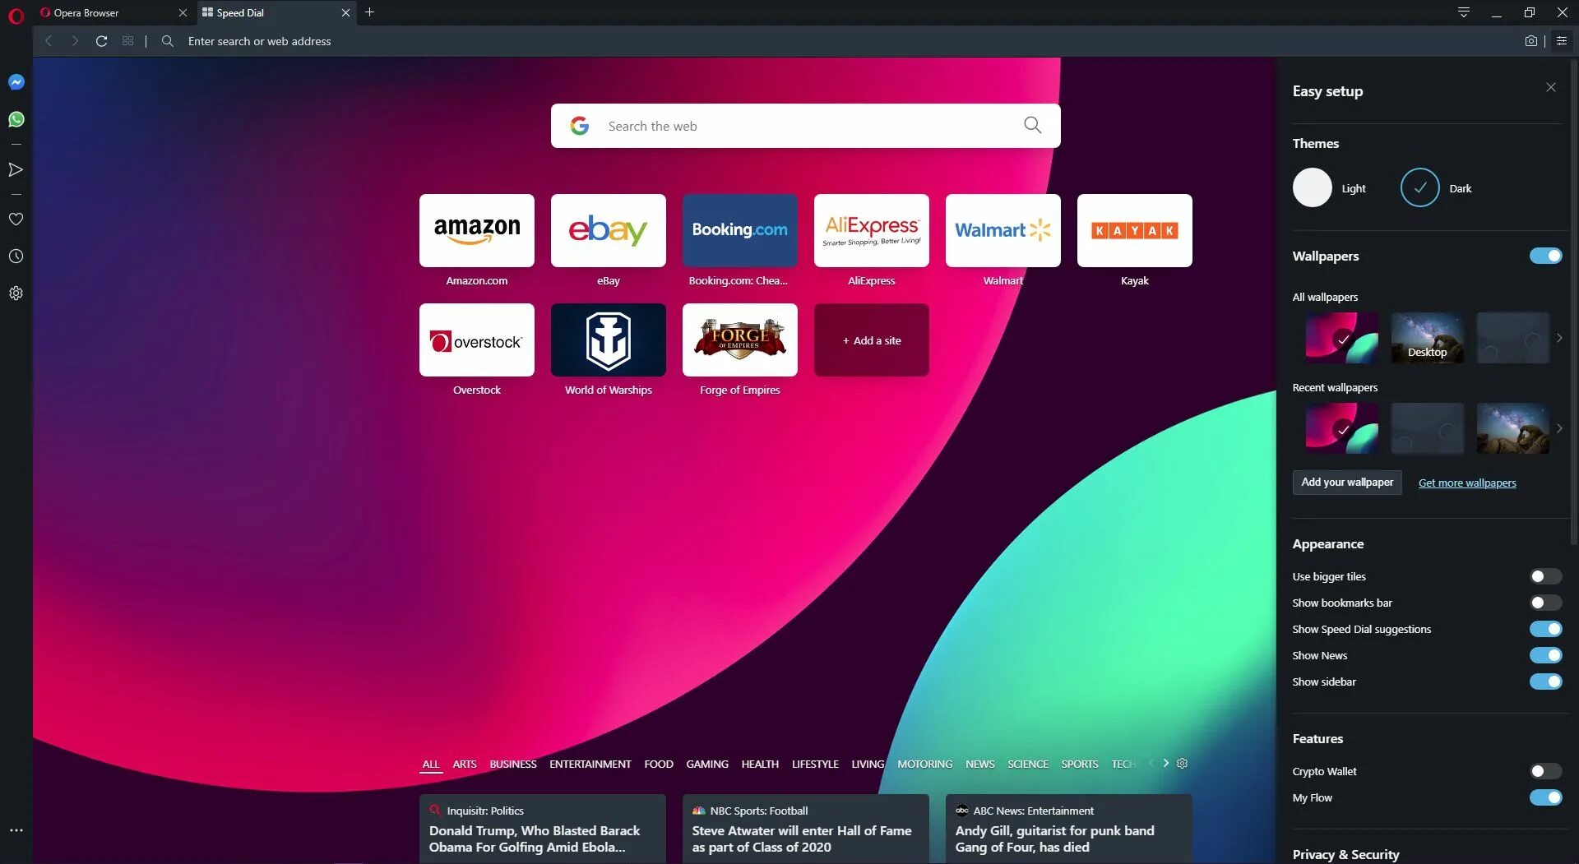Viewport: 1579px width, 864px height.
Task: Select the ALL news category
Action: coord(431,764)
